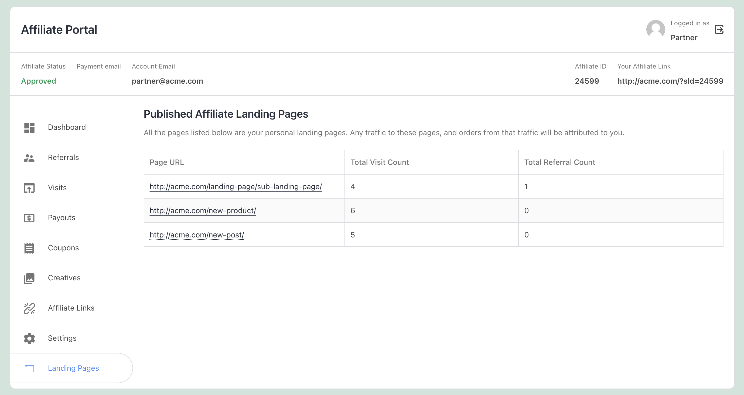Click the logout icon top right
744x395 pixels.
click(720, 30)
